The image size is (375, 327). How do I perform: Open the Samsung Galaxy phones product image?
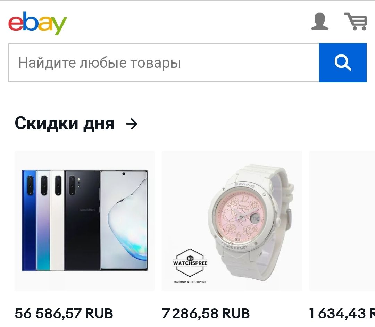click(85, 220)
